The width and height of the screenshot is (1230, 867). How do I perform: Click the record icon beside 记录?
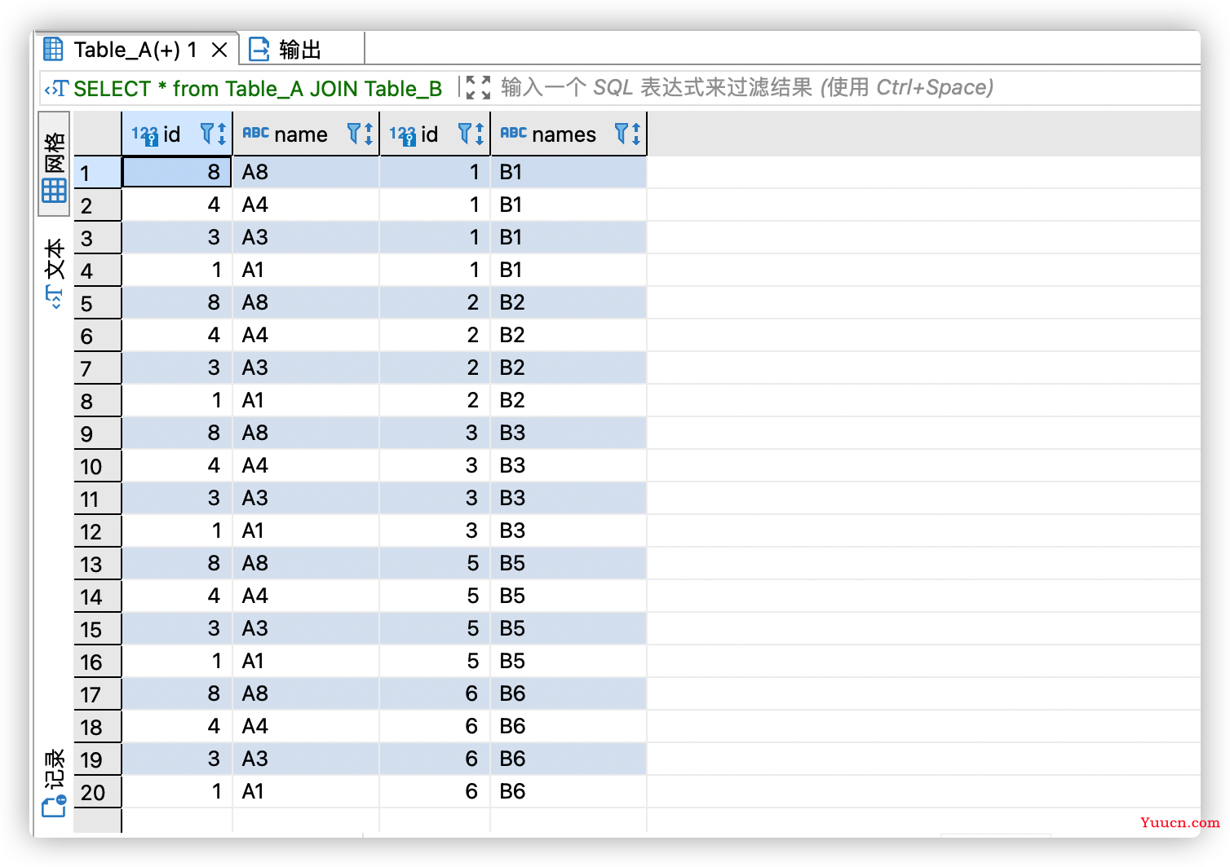coord(53,807)
